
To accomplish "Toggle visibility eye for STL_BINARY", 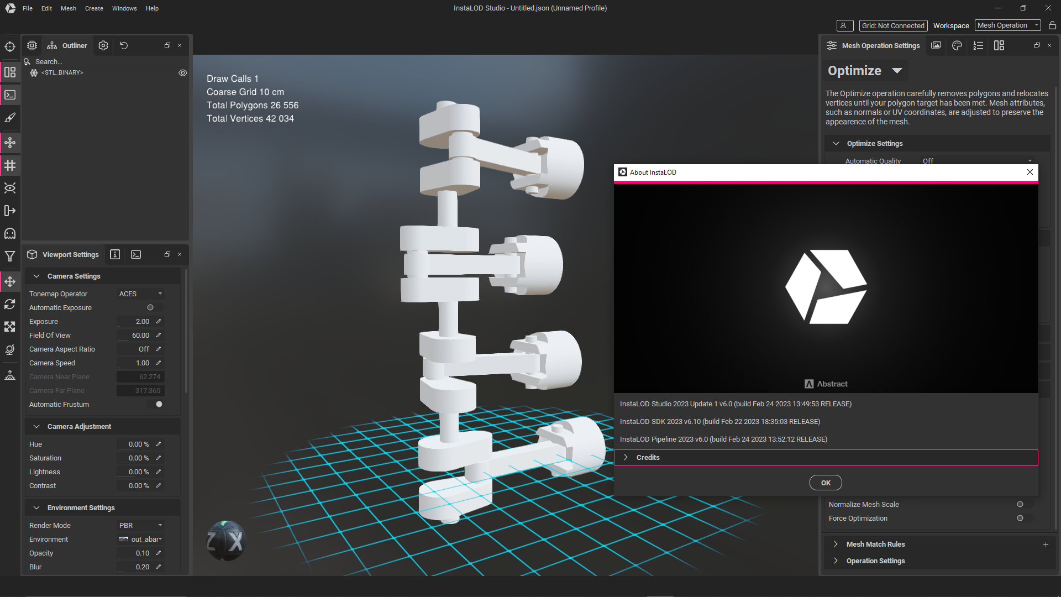I will (x=183, y=73).
